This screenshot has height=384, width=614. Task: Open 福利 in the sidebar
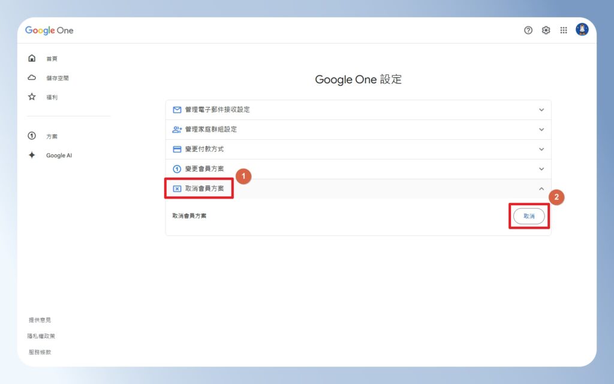52,97
